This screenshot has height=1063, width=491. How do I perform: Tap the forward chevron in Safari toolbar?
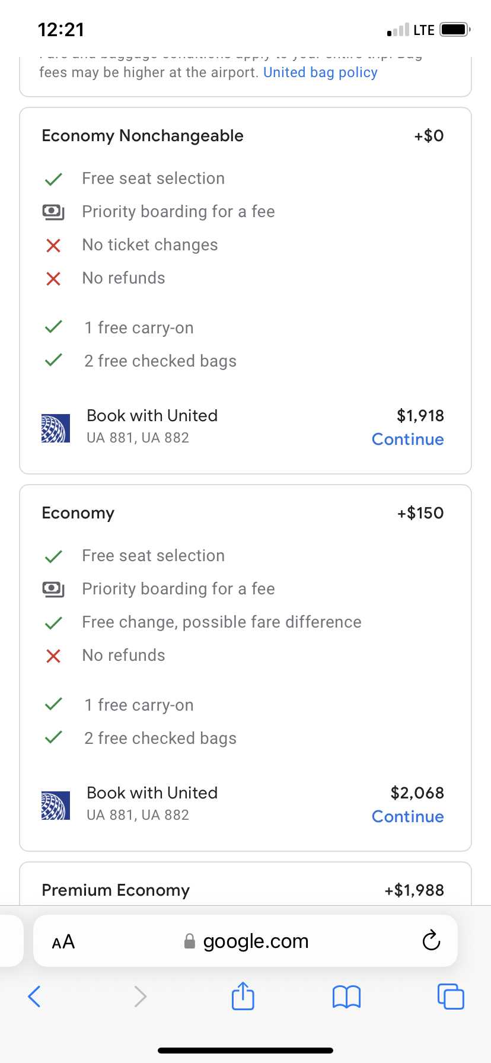point(140,996)
